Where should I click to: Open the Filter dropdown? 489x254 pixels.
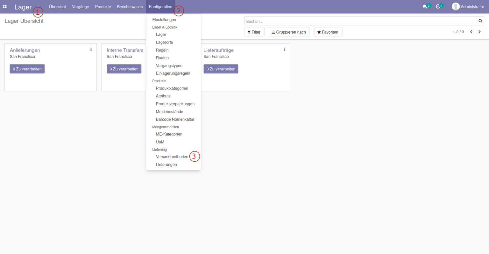[254, 32]
